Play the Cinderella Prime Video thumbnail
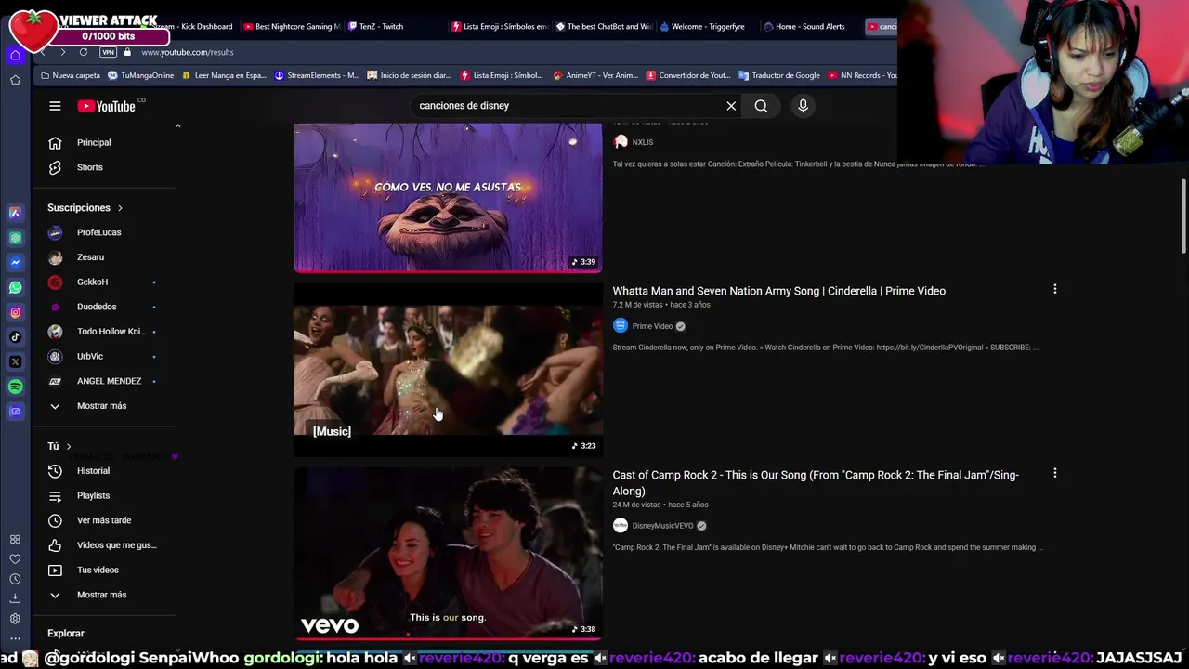This screenshot has width=1189, height=669. pyautogui.click(x=448, y=370)
